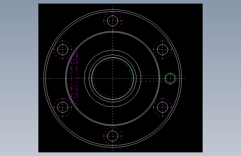The image size is (241, 156).
Task: Select the upper-left bolt hole circle
Action: (x=63, y=50)
